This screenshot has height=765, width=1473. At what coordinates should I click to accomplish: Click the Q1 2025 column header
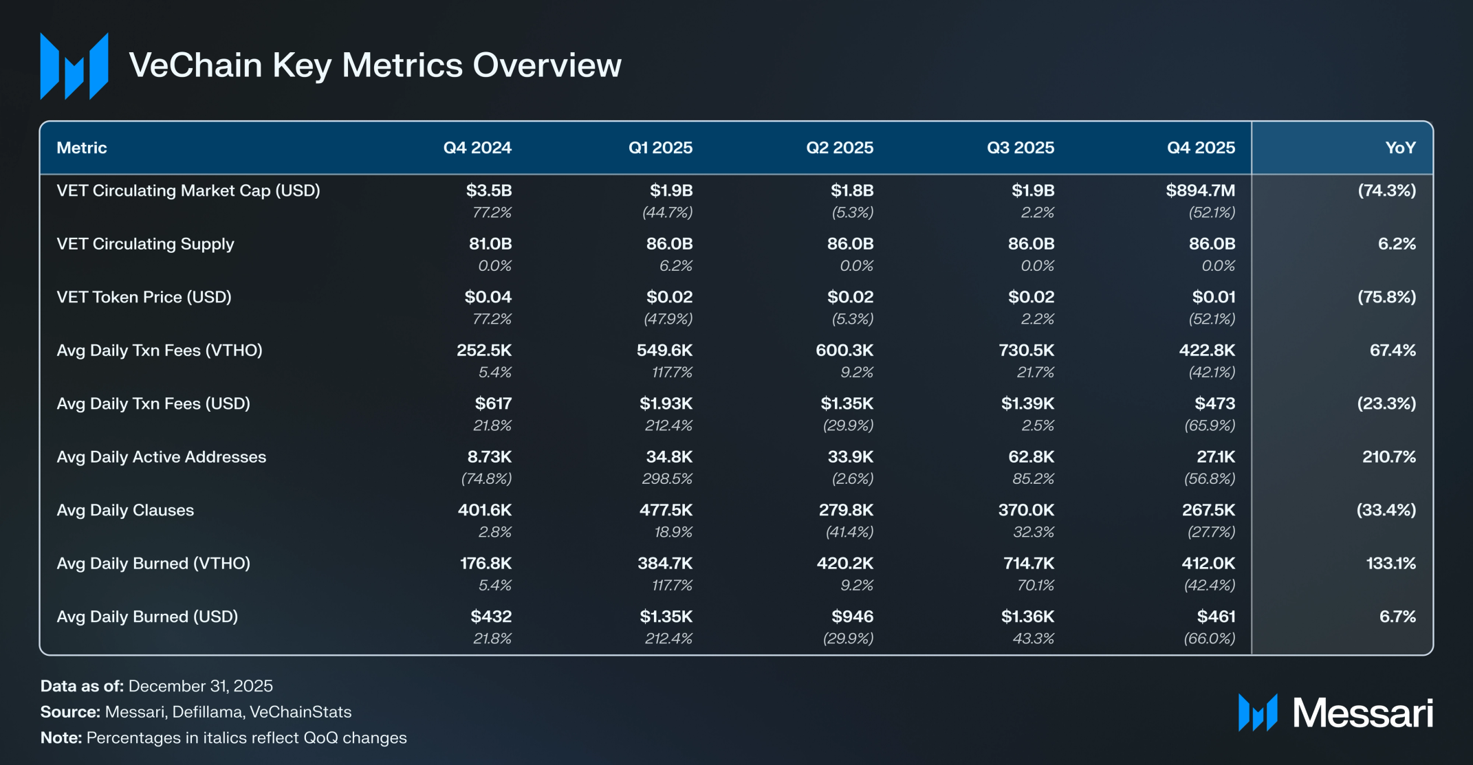click(x=660, y=148)
